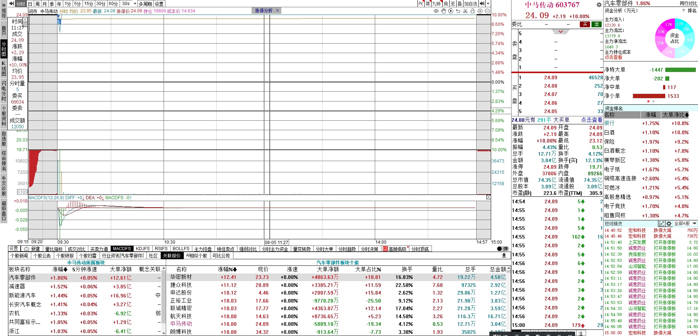
Task: Select the hand pan tool above chart
Action: (x=444, y=11)
